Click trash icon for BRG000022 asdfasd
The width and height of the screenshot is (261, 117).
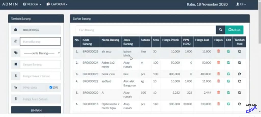pos(218,81)
